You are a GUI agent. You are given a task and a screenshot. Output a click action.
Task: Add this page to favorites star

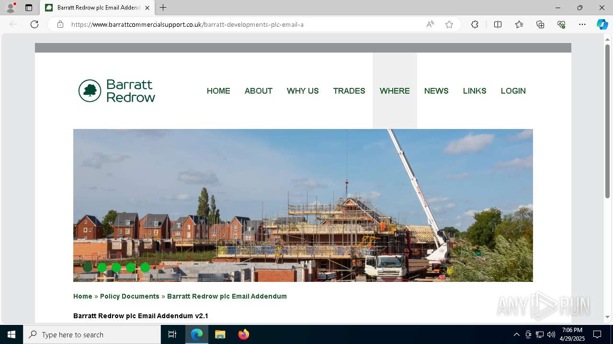[x=449, y=24]
